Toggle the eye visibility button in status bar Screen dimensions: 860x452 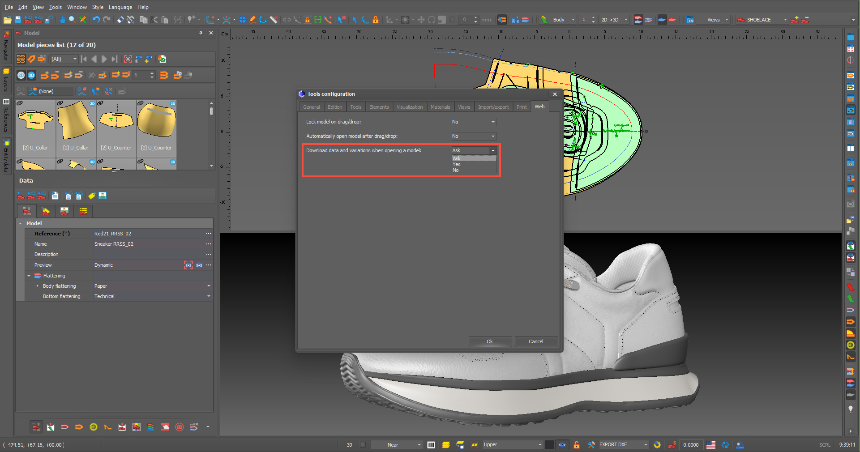(562, 445)
